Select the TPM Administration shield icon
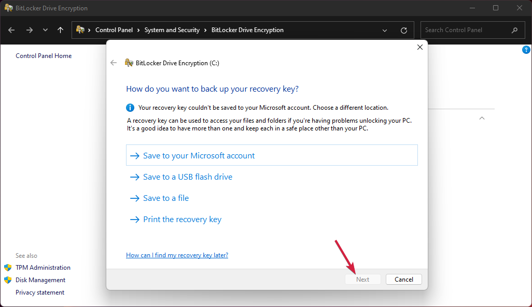Image resolution: width=532 pixels, height=307 pixels. (x=8, y=268)
